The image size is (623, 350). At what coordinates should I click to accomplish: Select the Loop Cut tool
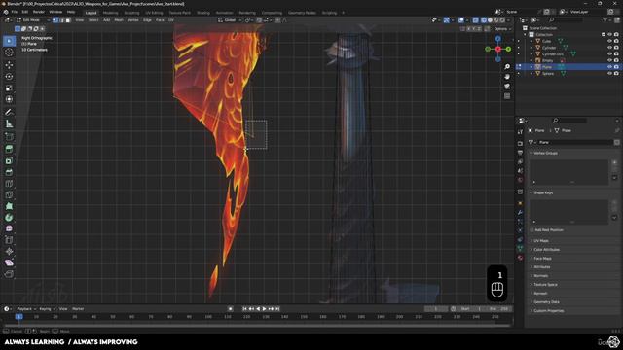click(x=9, y=184)
